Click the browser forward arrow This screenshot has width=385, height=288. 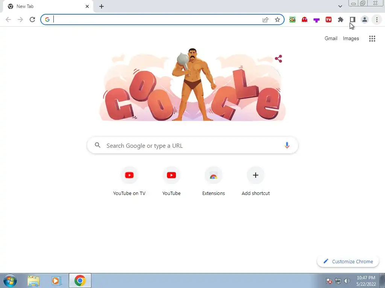[20, 19]
